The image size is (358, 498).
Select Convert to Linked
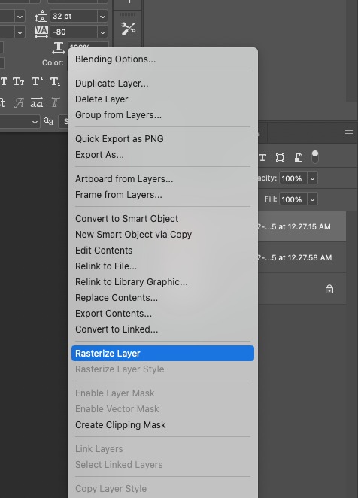tap(162, 329)
